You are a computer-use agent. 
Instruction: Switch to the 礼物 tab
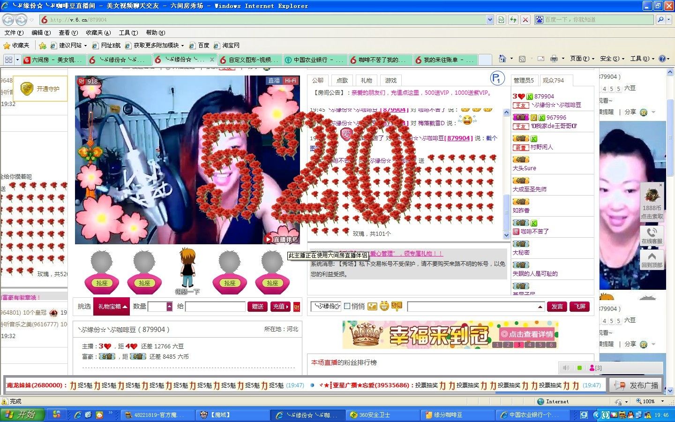click(367, 80)
